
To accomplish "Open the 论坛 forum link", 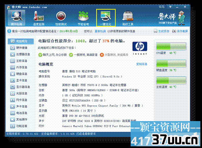I will 162,7.
